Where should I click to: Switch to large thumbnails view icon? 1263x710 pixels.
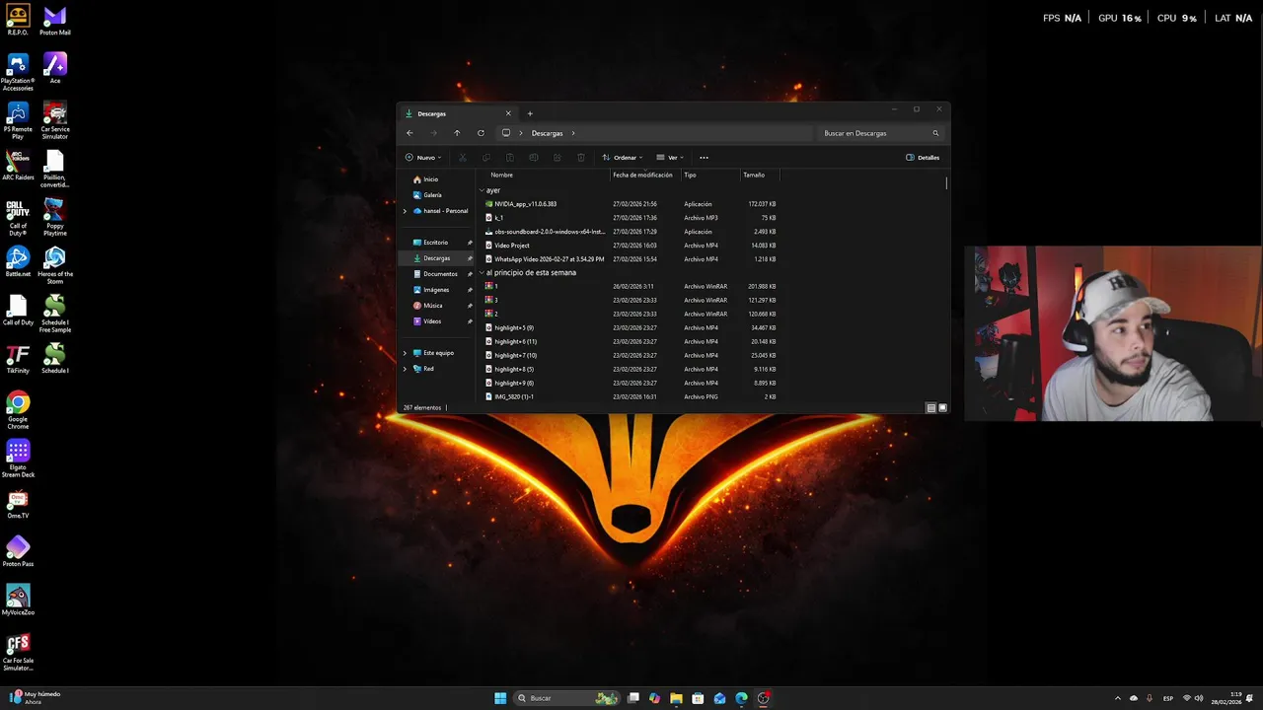942,407
